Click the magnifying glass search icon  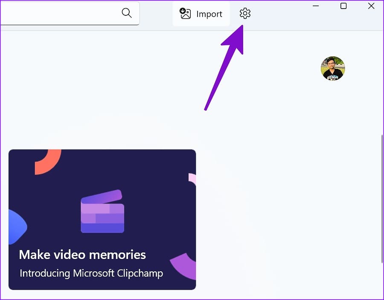[x=127, y=13]
